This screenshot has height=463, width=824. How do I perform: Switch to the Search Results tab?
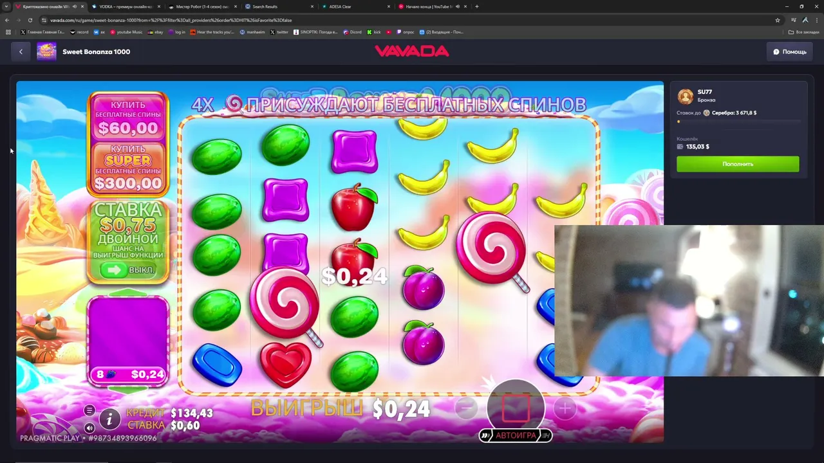pyautogui.click(x=279, y=6)
